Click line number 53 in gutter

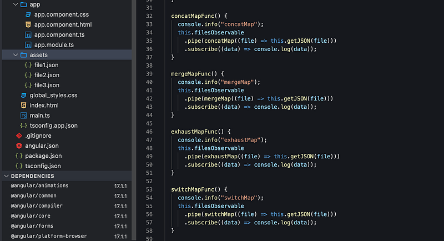[x=149, y=189]
